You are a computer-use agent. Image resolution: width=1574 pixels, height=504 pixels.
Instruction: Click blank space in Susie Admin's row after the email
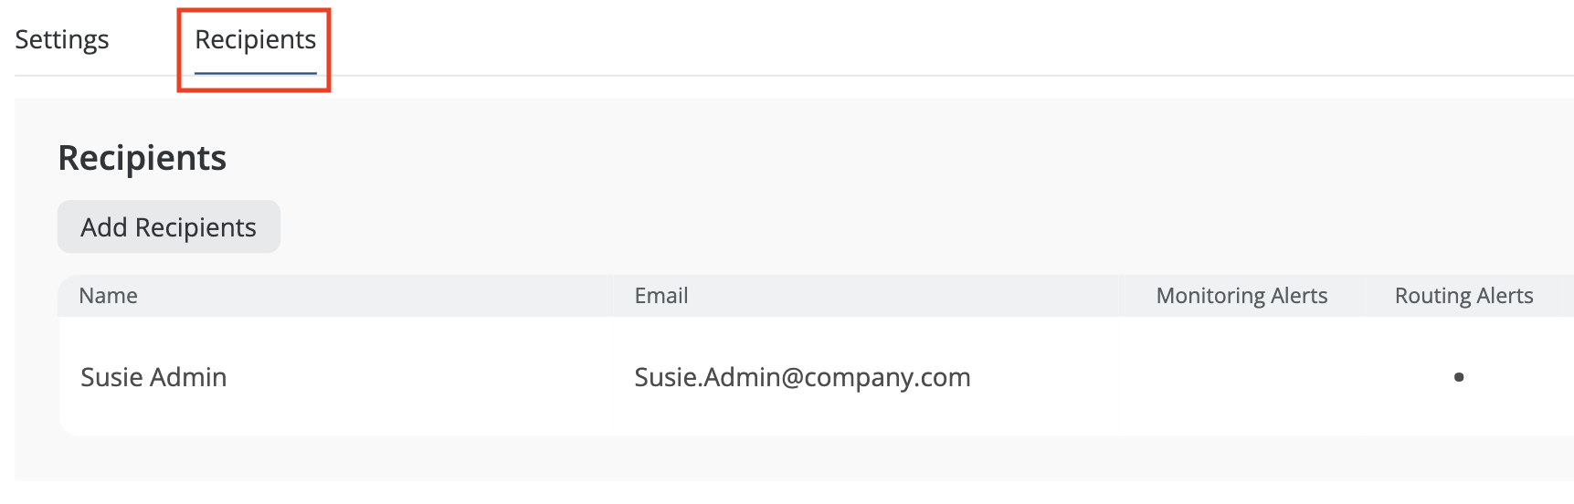pos(1051,377)
